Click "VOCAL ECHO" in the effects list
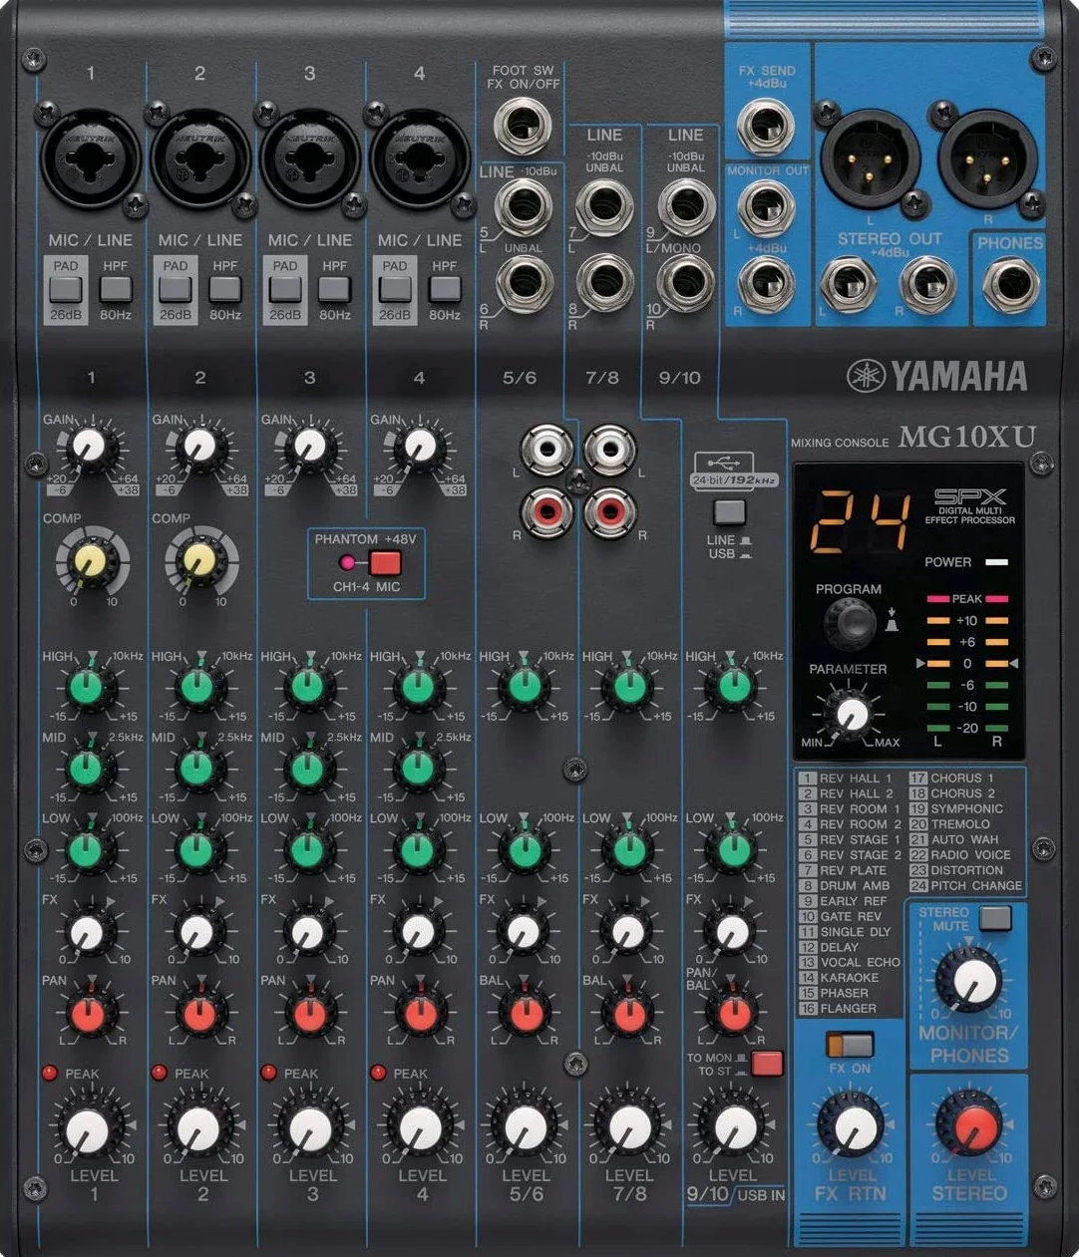1079x1257 pixels. click(x=860, y=962)
